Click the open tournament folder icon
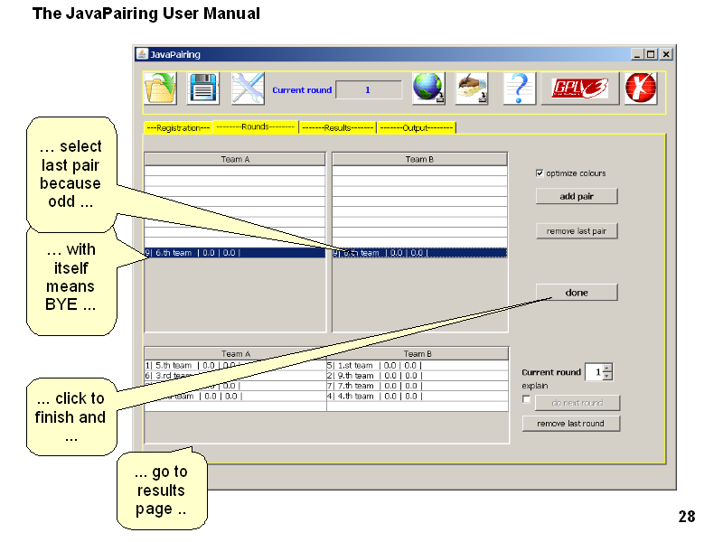723x542 pixels. [160, 89]
